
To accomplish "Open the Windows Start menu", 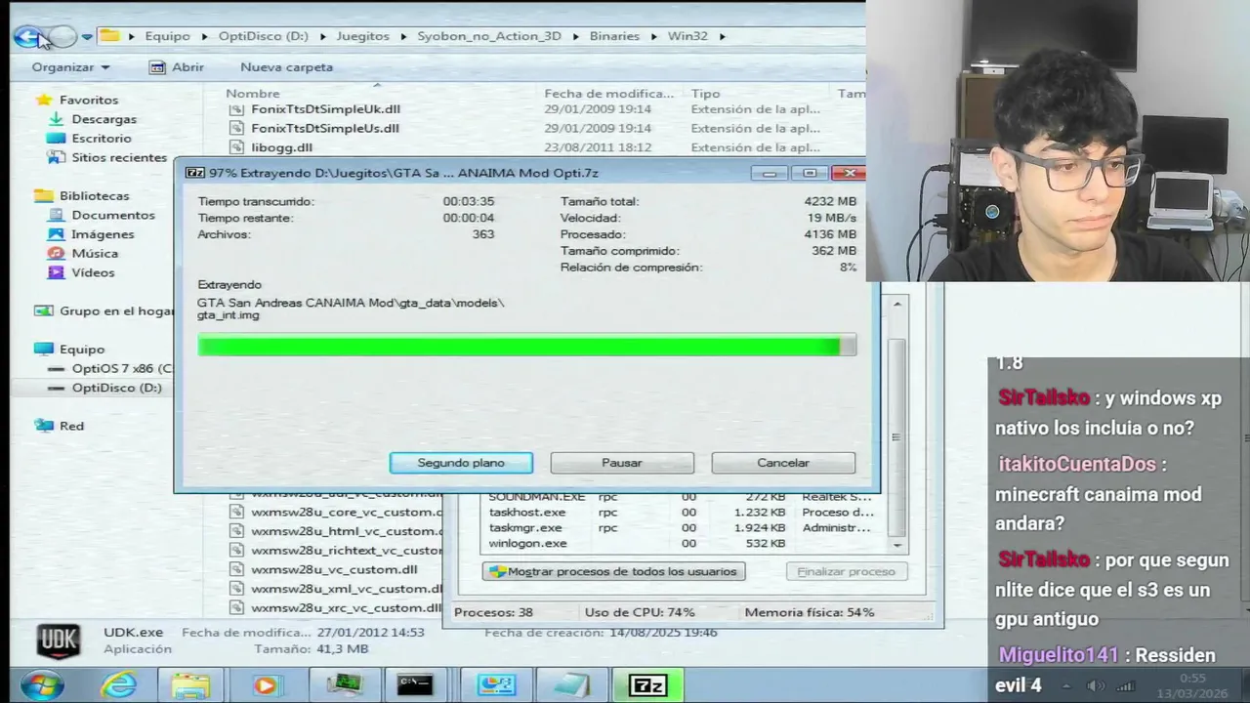I will click(41, 685).
